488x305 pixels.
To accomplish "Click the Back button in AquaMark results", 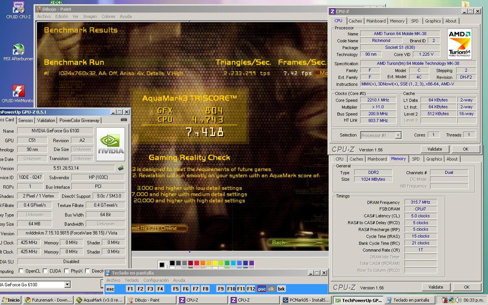I will pyautogui.click(x=279, y=242).
